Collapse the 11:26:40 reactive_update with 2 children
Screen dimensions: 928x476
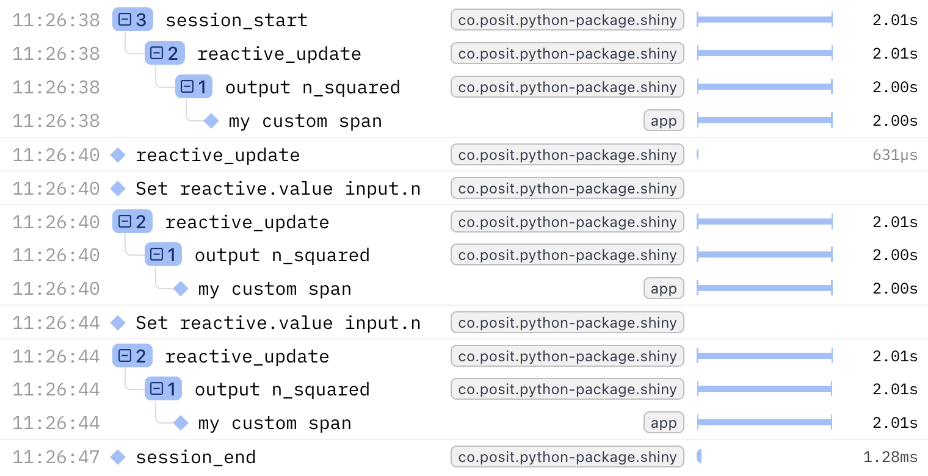pos(125,222)
